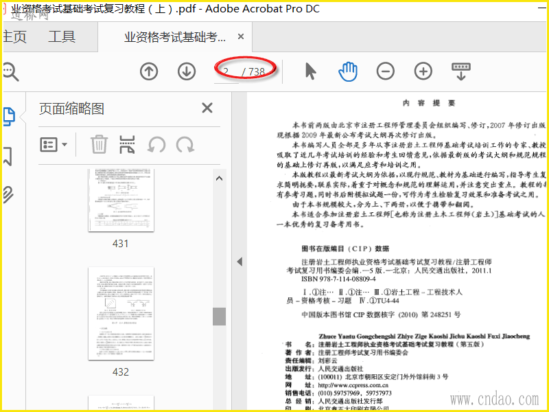Close the 业资格考试基础考... document tab
The width and height of the screenshot is (549, 412).
pos(241,36)
